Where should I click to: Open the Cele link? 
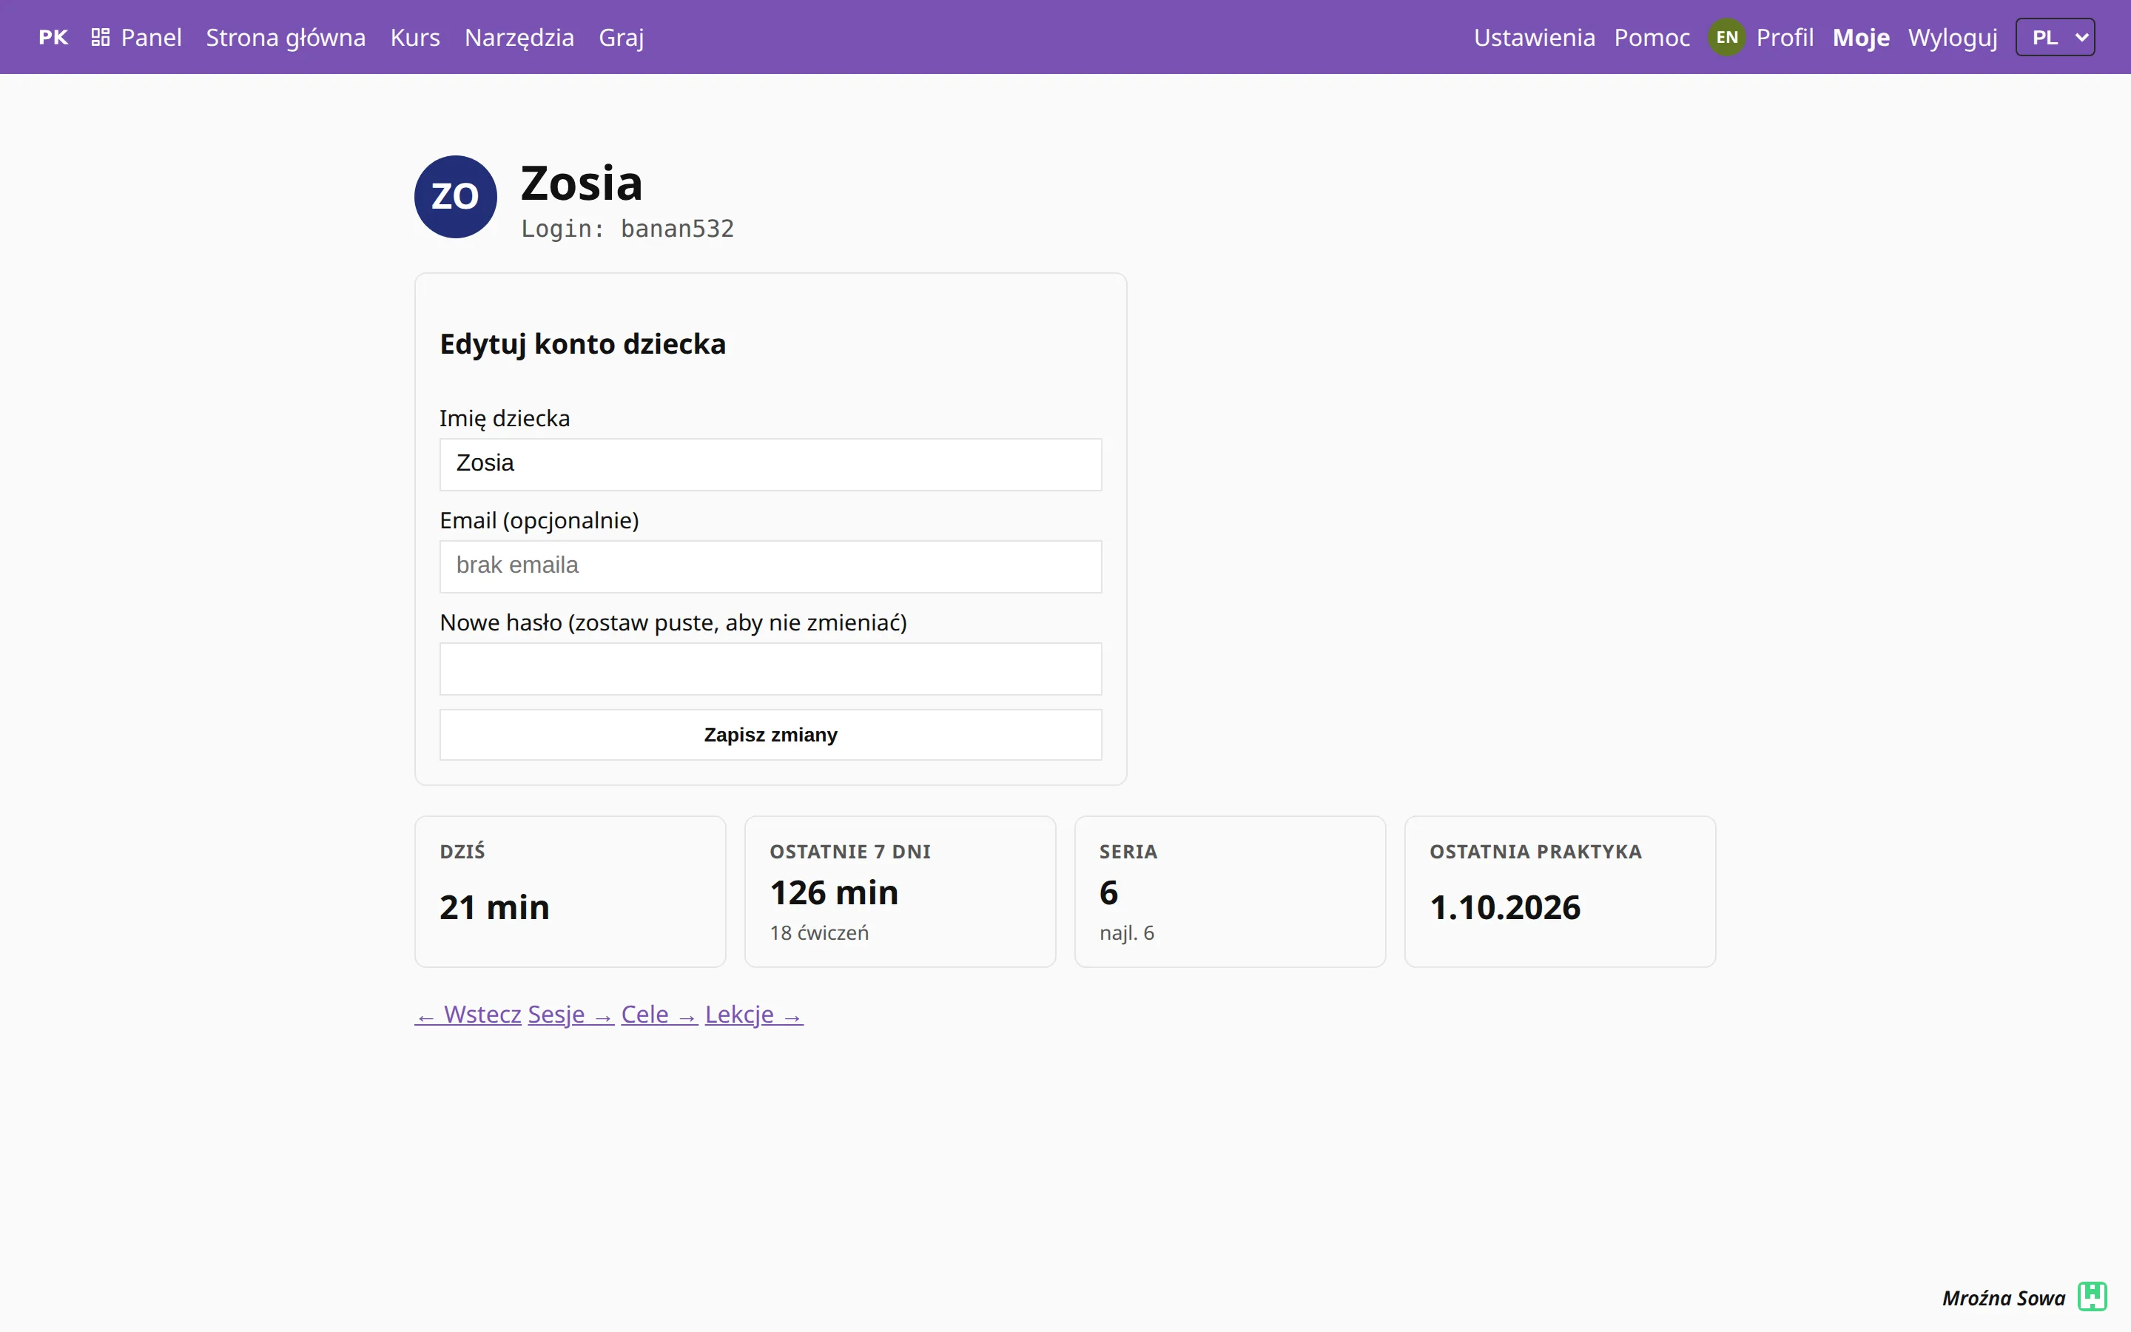pyautogui.click(x=659, y=1015)
